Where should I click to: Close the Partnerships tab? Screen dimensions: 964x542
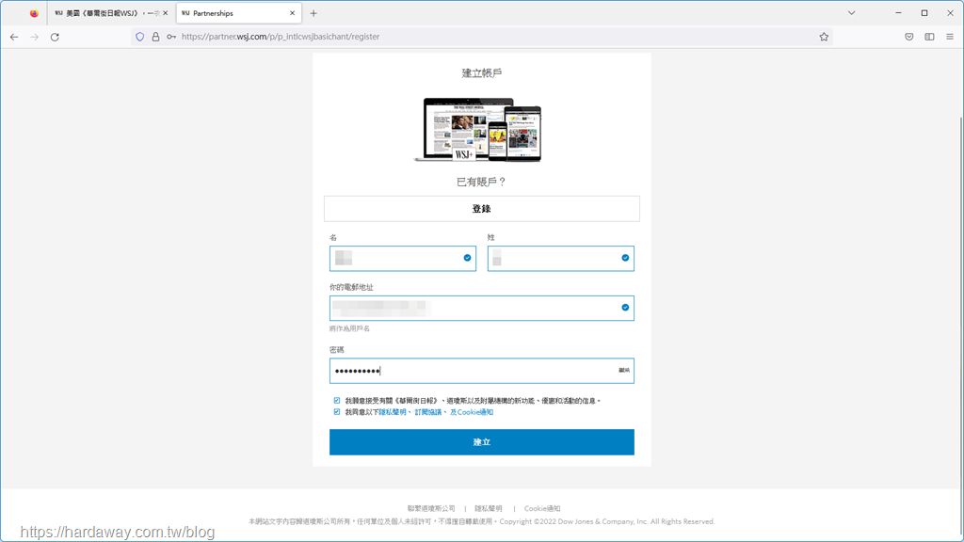(292, 13)
